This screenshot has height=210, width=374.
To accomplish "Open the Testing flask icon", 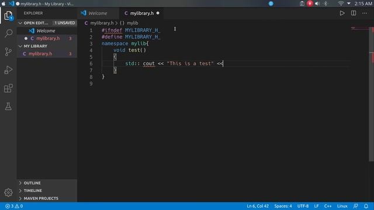I will point(8,106).
